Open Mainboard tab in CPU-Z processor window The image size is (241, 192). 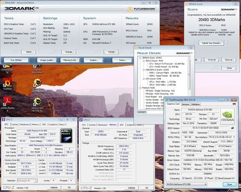[25, 124]
